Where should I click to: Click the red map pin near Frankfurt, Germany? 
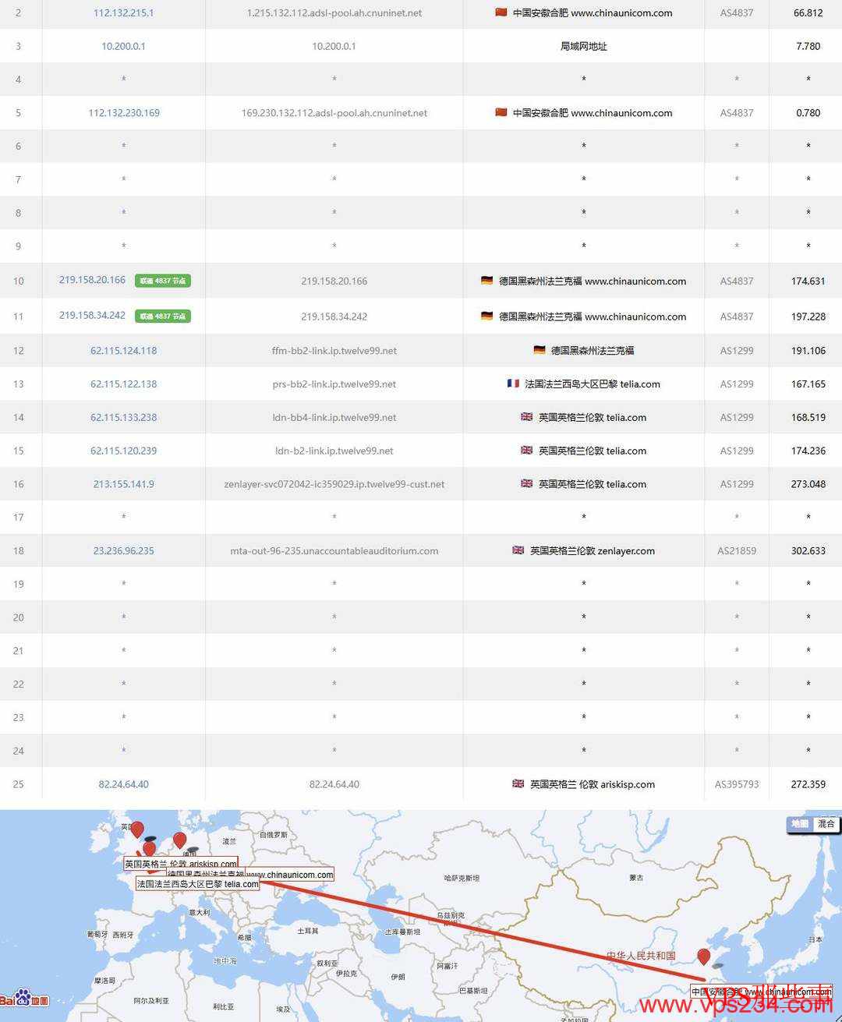point(179,841)
